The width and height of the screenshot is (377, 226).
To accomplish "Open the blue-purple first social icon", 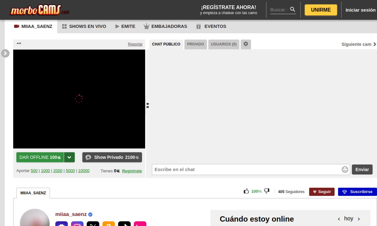I will (62, 224).
